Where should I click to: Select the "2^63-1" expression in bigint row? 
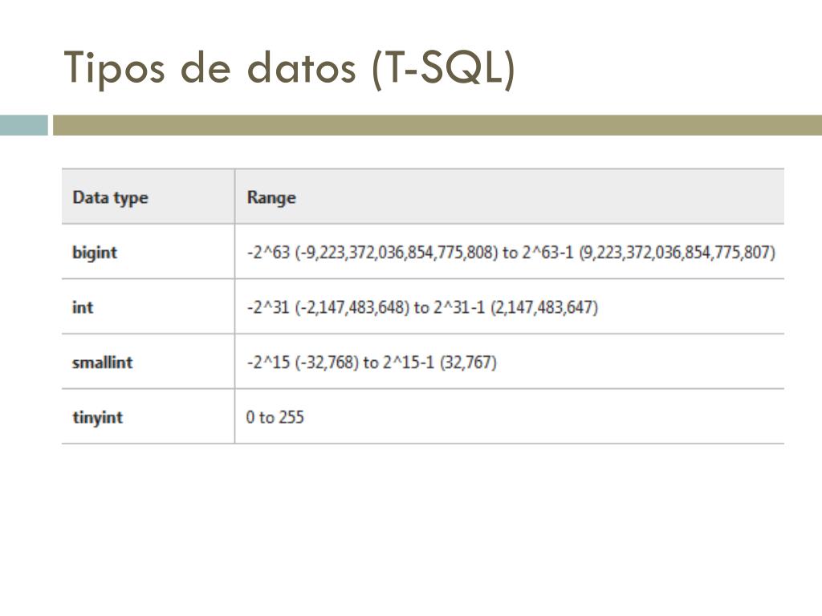tap(546, 253)
